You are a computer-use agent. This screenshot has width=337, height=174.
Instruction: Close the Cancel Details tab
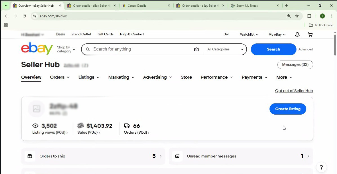click(169, 6)
